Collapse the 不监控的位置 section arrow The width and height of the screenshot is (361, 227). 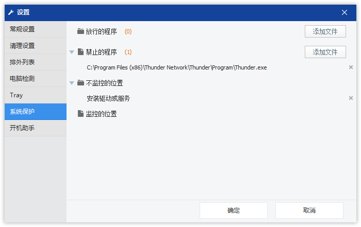(72, 83)
